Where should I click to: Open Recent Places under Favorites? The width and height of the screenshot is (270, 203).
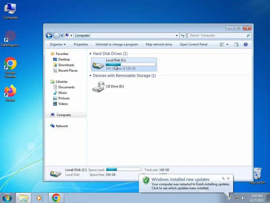click(x=65, y=70)
